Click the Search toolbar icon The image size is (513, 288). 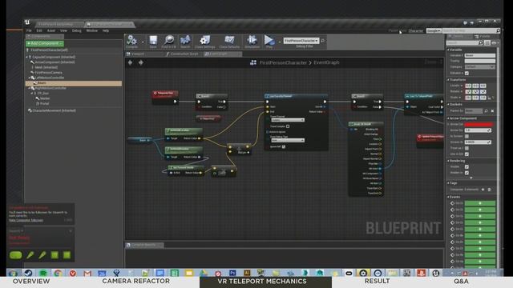(185, 41)
